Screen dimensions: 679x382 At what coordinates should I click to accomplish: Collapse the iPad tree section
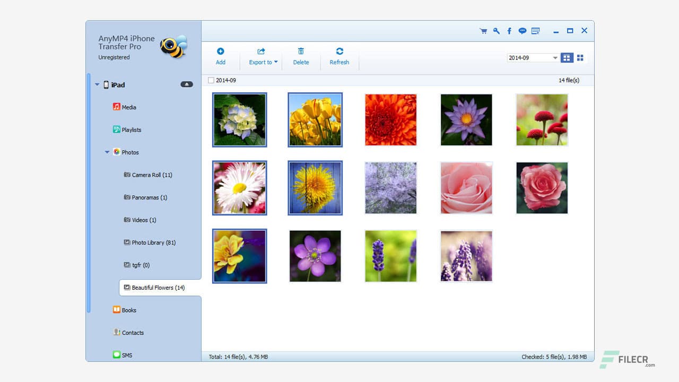(97, 84)
